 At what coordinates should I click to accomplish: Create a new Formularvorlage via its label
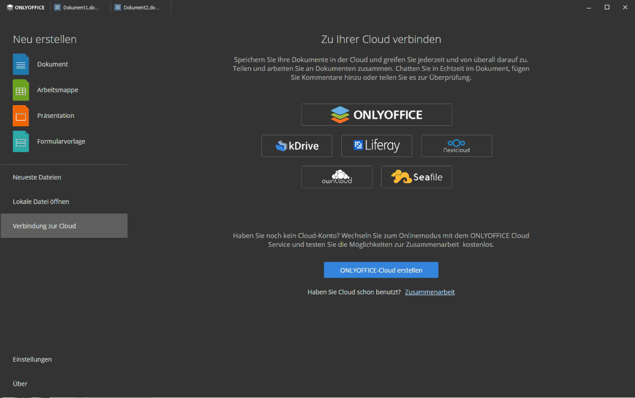point(61,142)
